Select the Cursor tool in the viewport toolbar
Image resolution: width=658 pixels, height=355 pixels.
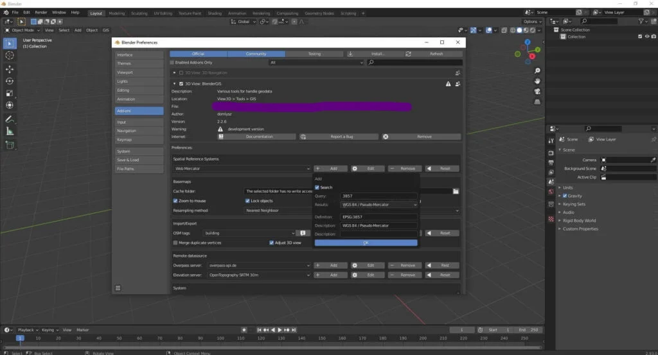(10, 55)
